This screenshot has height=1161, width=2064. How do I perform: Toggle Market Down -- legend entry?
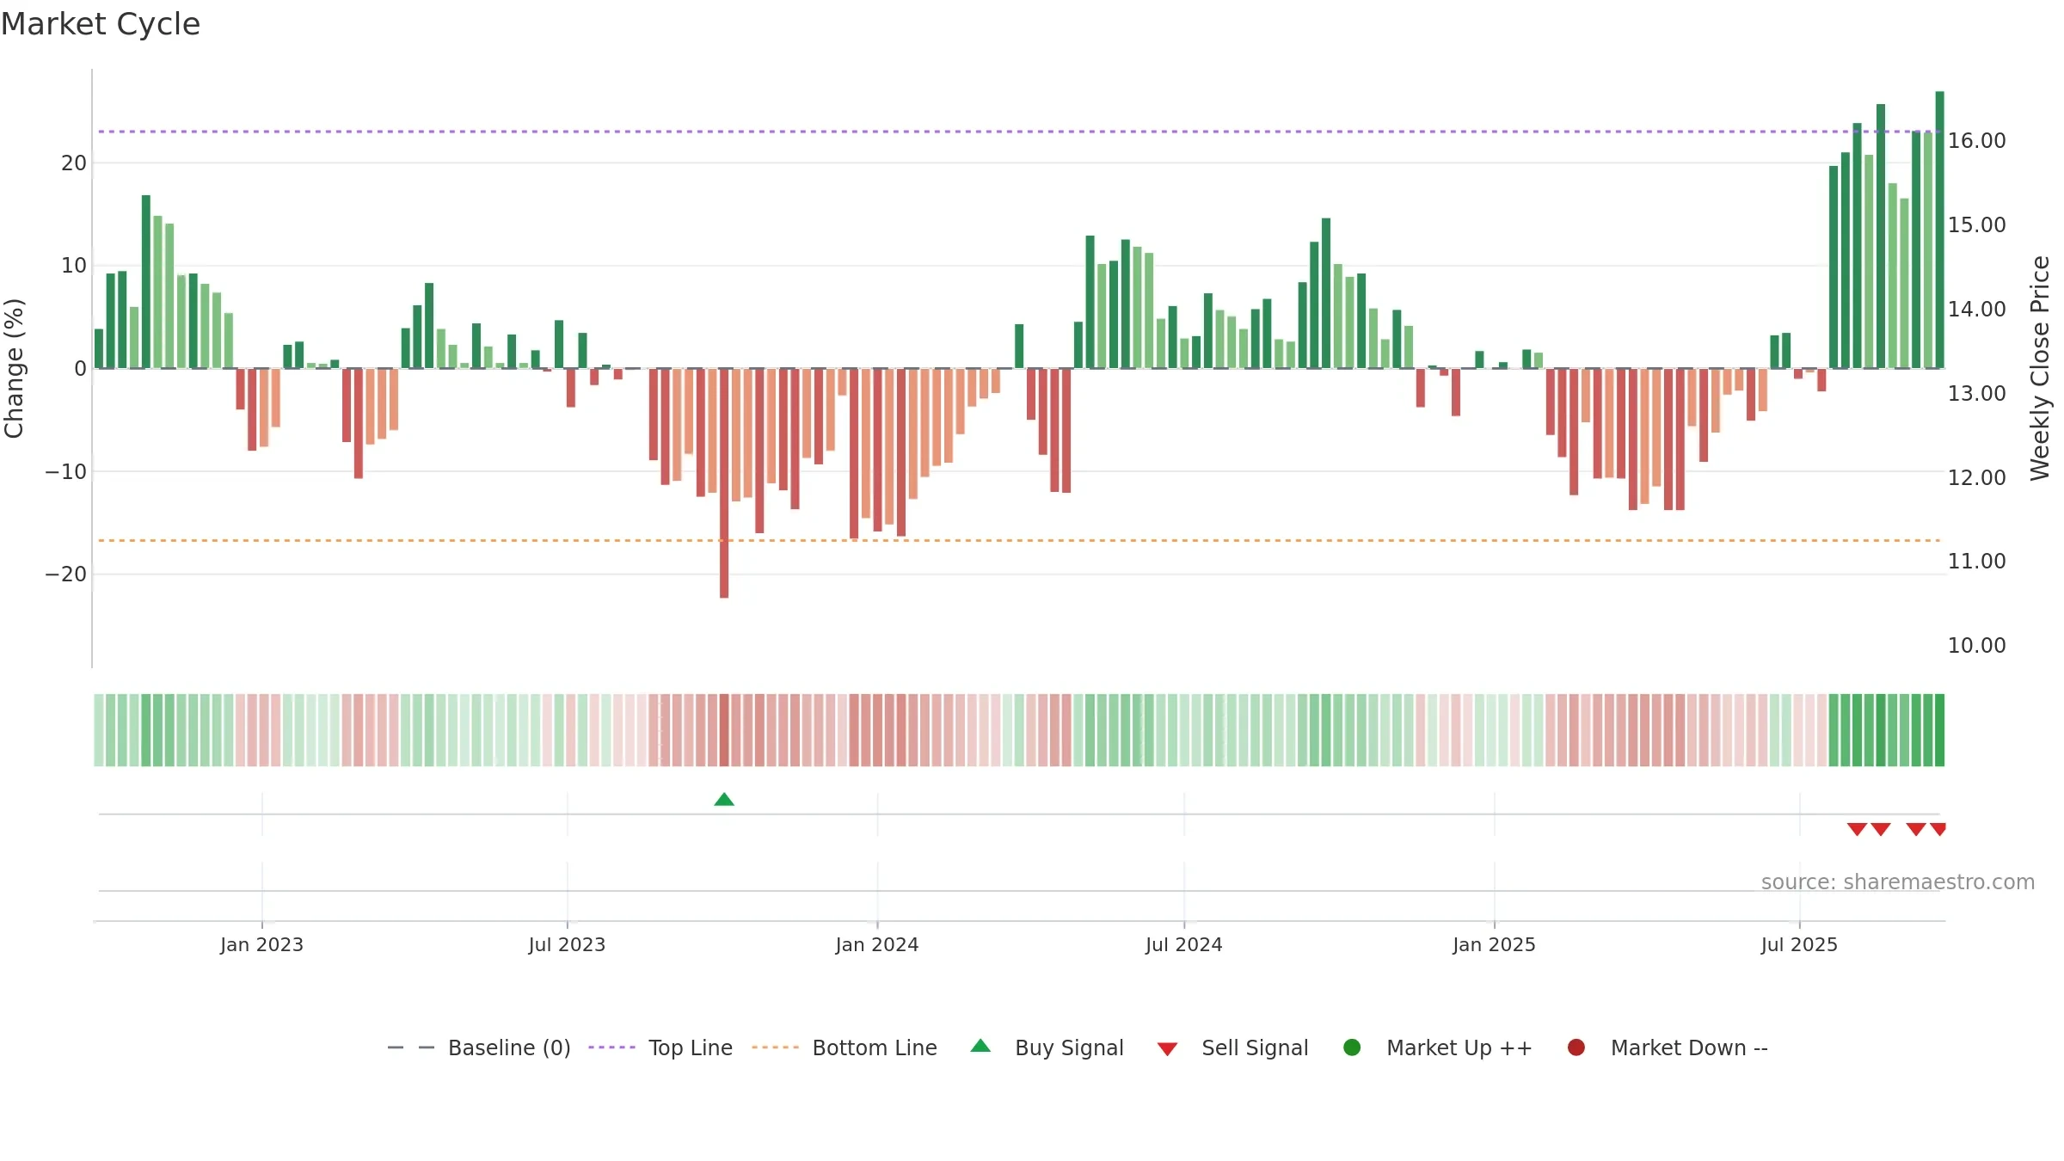(x=1668, y=1047)
